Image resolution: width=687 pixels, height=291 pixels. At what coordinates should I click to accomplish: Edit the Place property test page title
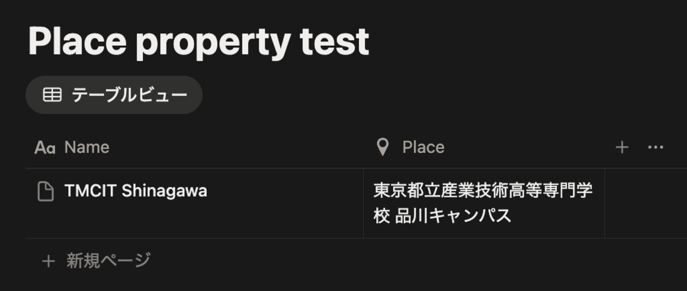coord(199,42)
